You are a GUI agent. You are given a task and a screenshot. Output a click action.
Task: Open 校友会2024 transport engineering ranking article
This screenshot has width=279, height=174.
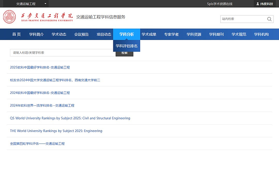pyautogui.click(x=55, y=80)
